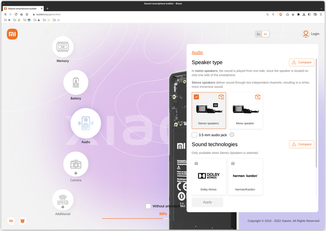Screen dimensions: 326x231
Task: Click the orange mascot icon at bottom left
Action: (22, 221)
